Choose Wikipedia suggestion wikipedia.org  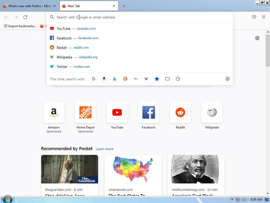pyautogui.click(x=140, y=57)
